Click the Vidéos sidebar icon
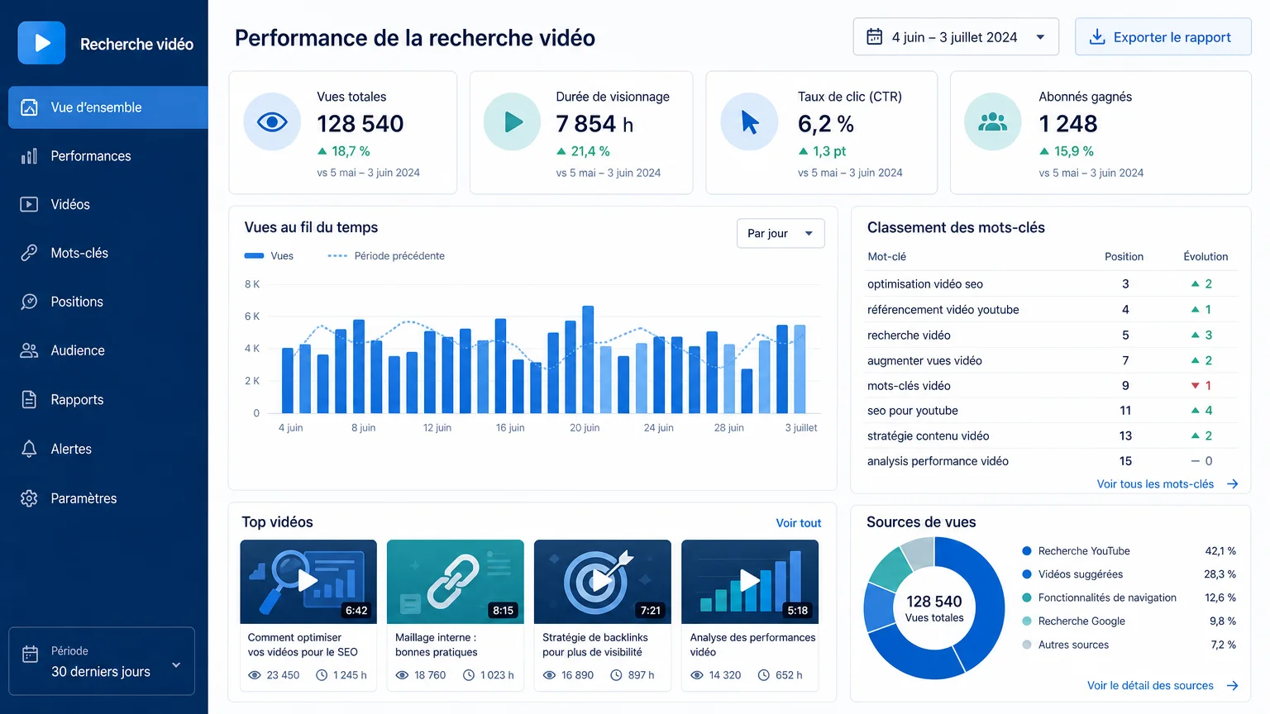The image size is (1270, 714). coord(29,204)
